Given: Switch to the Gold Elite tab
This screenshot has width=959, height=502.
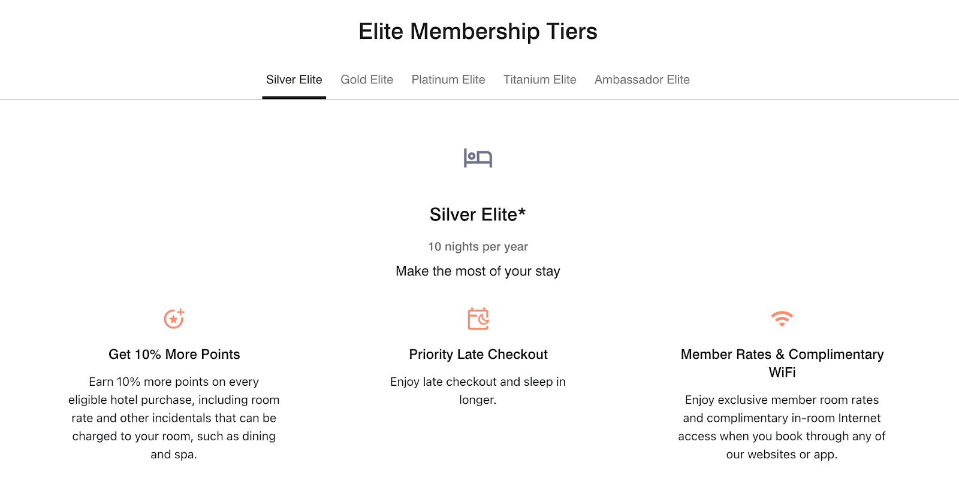Looking at the screenshot, I should (x=367, y=80).
